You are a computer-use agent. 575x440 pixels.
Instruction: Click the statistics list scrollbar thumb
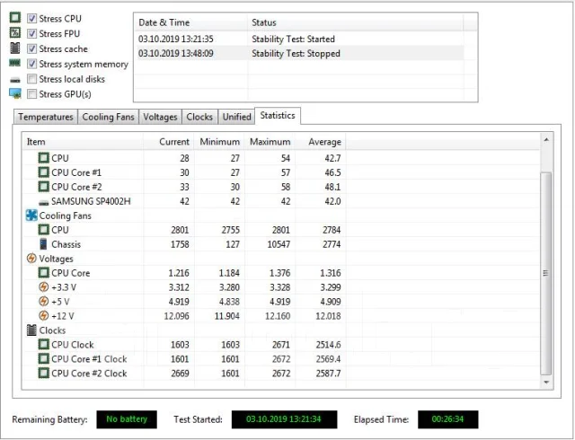point(546,273)
